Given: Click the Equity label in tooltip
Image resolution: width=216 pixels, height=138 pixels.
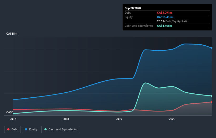Looking at the screenshot, I should point(129,17).
